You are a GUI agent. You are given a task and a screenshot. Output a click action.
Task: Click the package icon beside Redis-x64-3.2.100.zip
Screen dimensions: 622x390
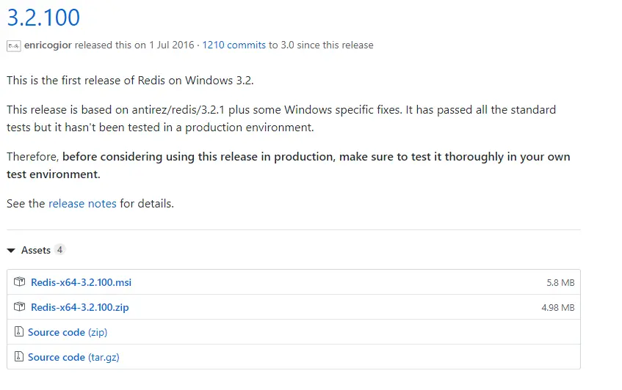pos(19,307)
